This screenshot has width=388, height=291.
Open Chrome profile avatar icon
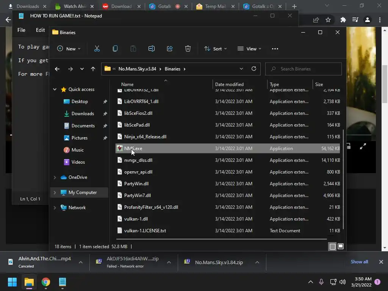pyautogui.click(x=368, y=20)
